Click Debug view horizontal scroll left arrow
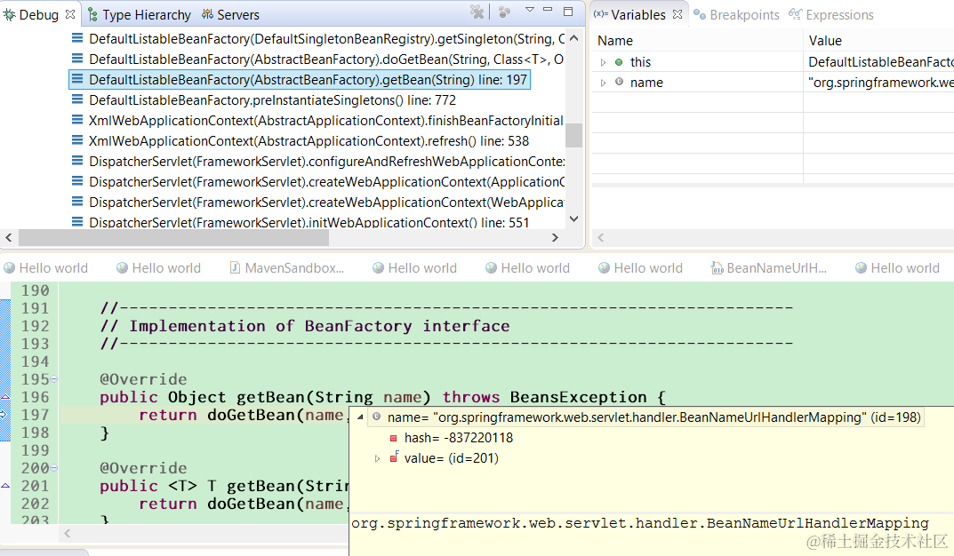This screenshot has width=954, height=556. point(9,238)
